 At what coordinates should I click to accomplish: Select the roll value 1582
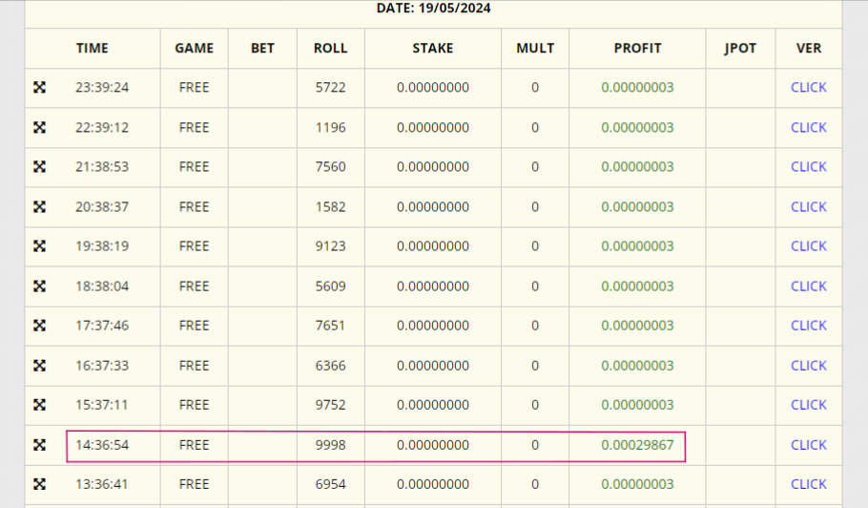click(x=330, y=206)
